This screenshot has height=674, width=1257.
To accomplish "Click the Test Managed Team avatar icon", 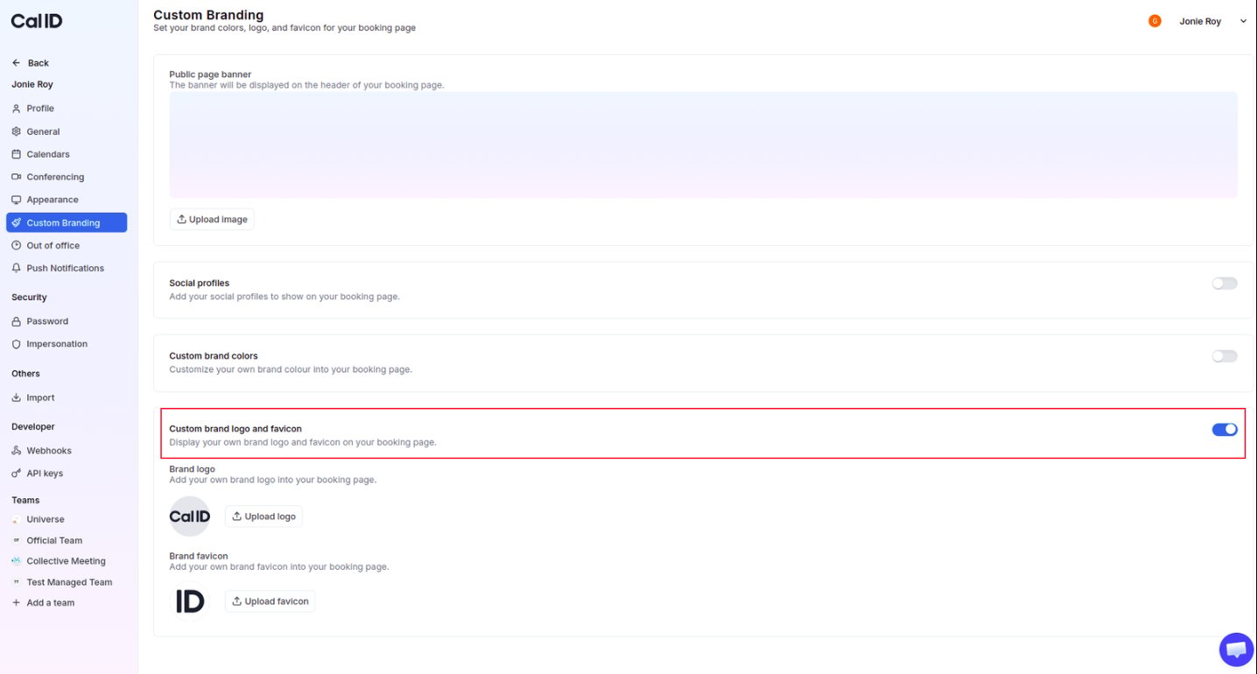I will pos(16,582).
